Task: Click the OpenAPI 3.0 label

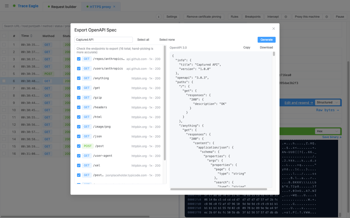Action: (178, 47)
